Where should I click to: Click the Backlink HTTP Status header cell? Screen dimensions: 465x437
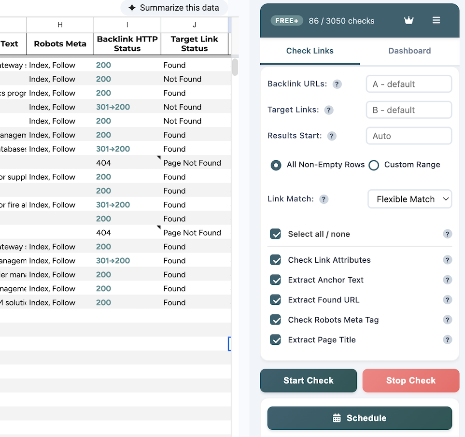(x=127, y=44)
